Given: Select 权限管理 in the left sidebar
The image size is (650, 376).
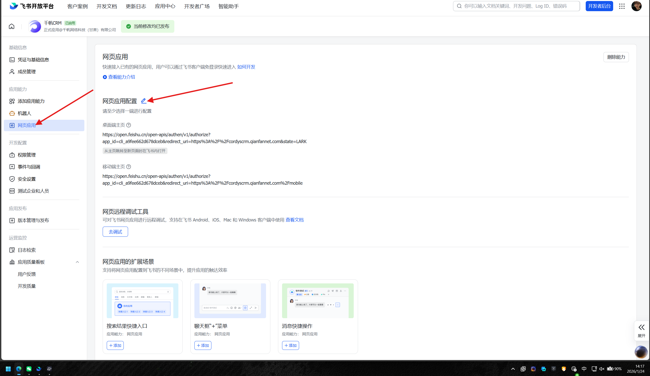Looking at the screenshot, I should pyautogui.click(x=27, y=155).
